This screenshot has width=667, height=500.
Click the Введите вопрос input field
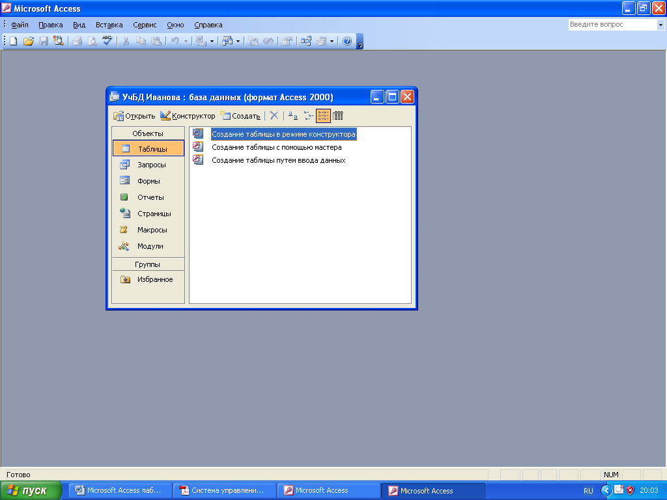point(612,25)
